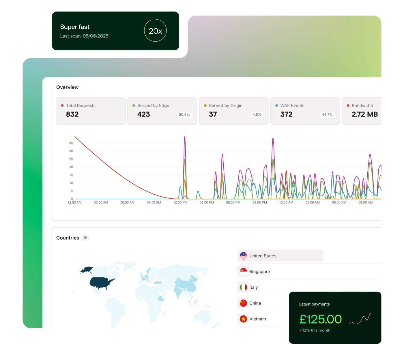Click the Italy flag icon
This screenshot has height=344, width=404.
244,287
